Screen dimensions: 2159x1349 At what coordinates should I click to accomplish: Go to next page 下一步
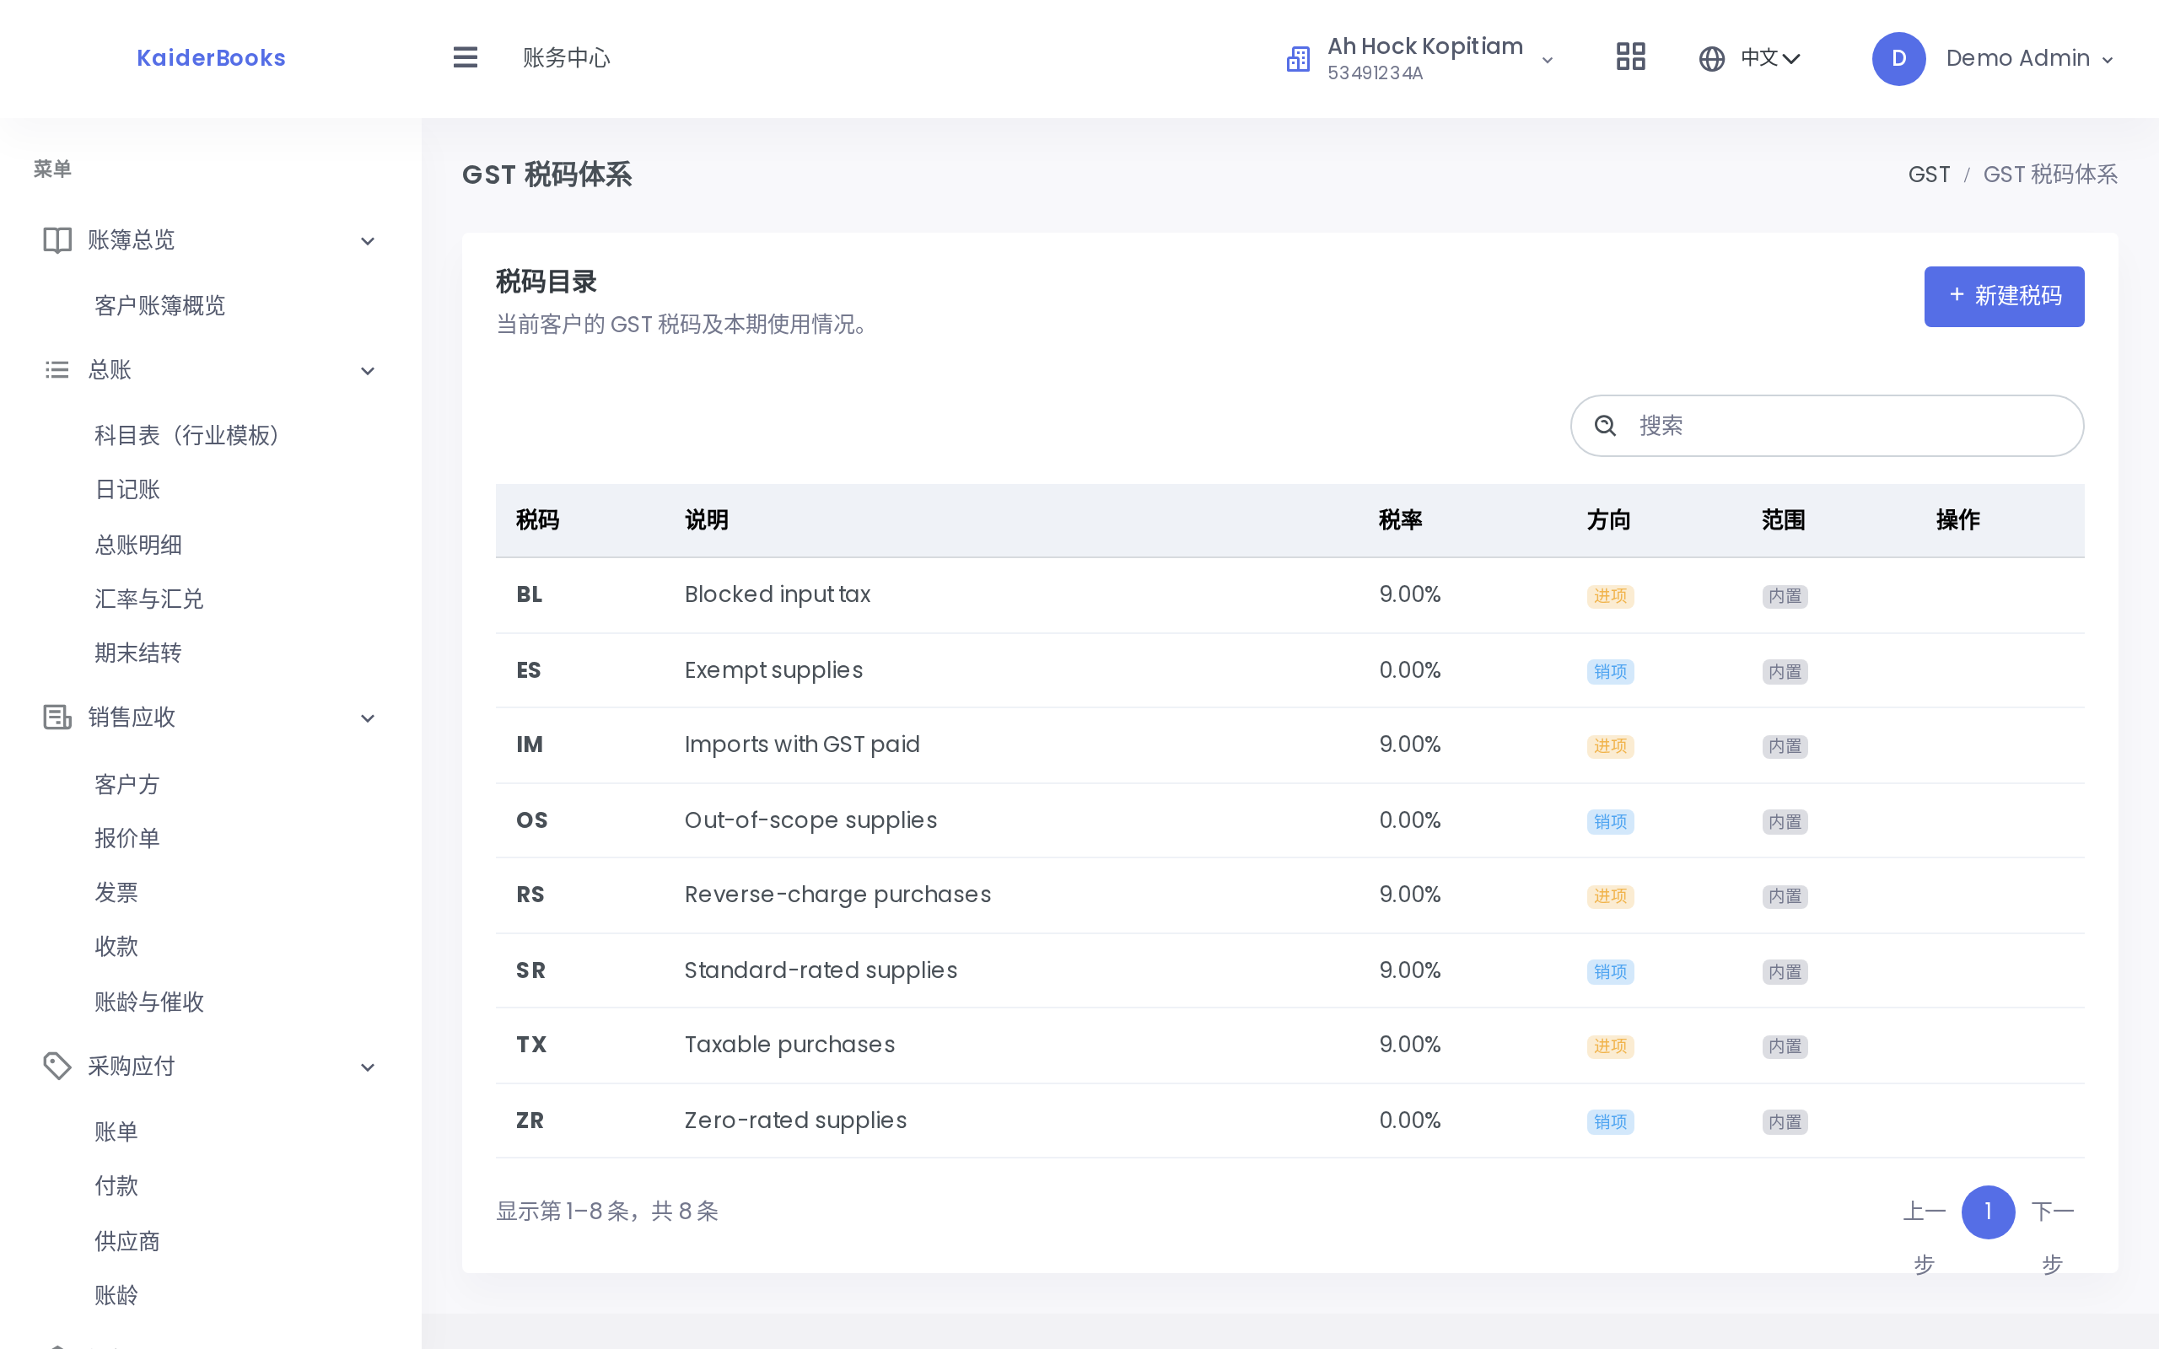tap(2052, 1238)
